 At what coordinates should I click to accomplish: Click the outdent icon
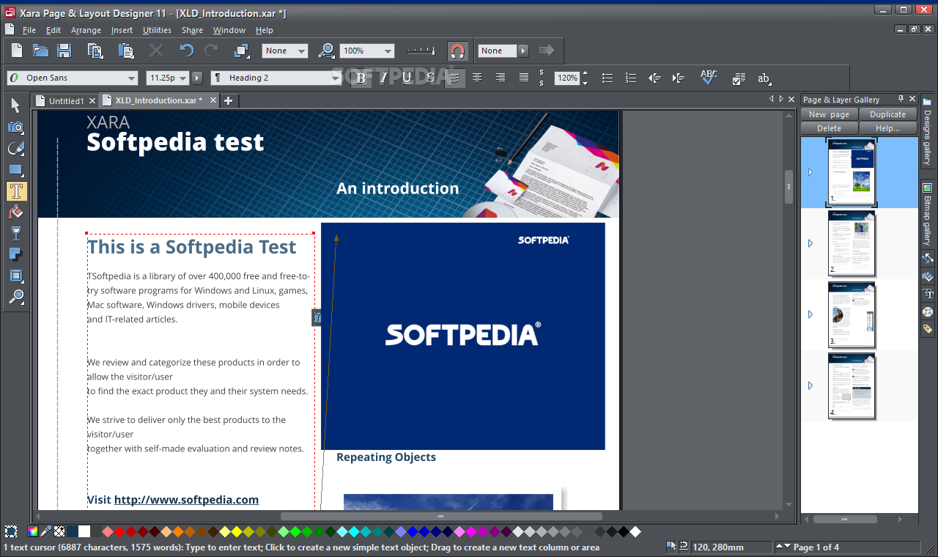click(x=654, y=78)
